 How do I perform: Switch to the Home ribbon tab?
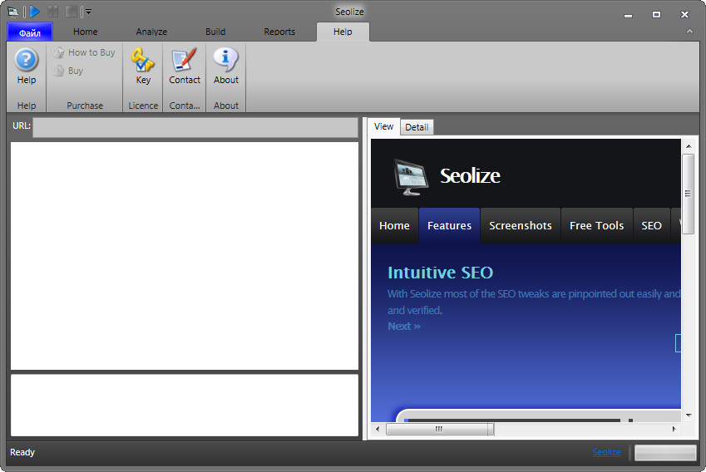[85, 32]
